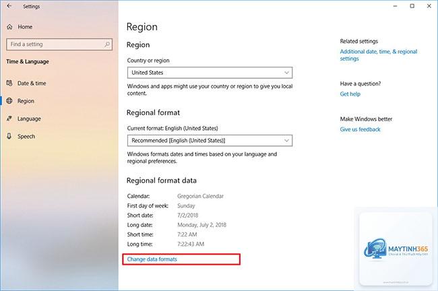The height and width of the screenshot is (291, 438).
Task: Click the short time 7:22 AM
Action: point(187,234)
